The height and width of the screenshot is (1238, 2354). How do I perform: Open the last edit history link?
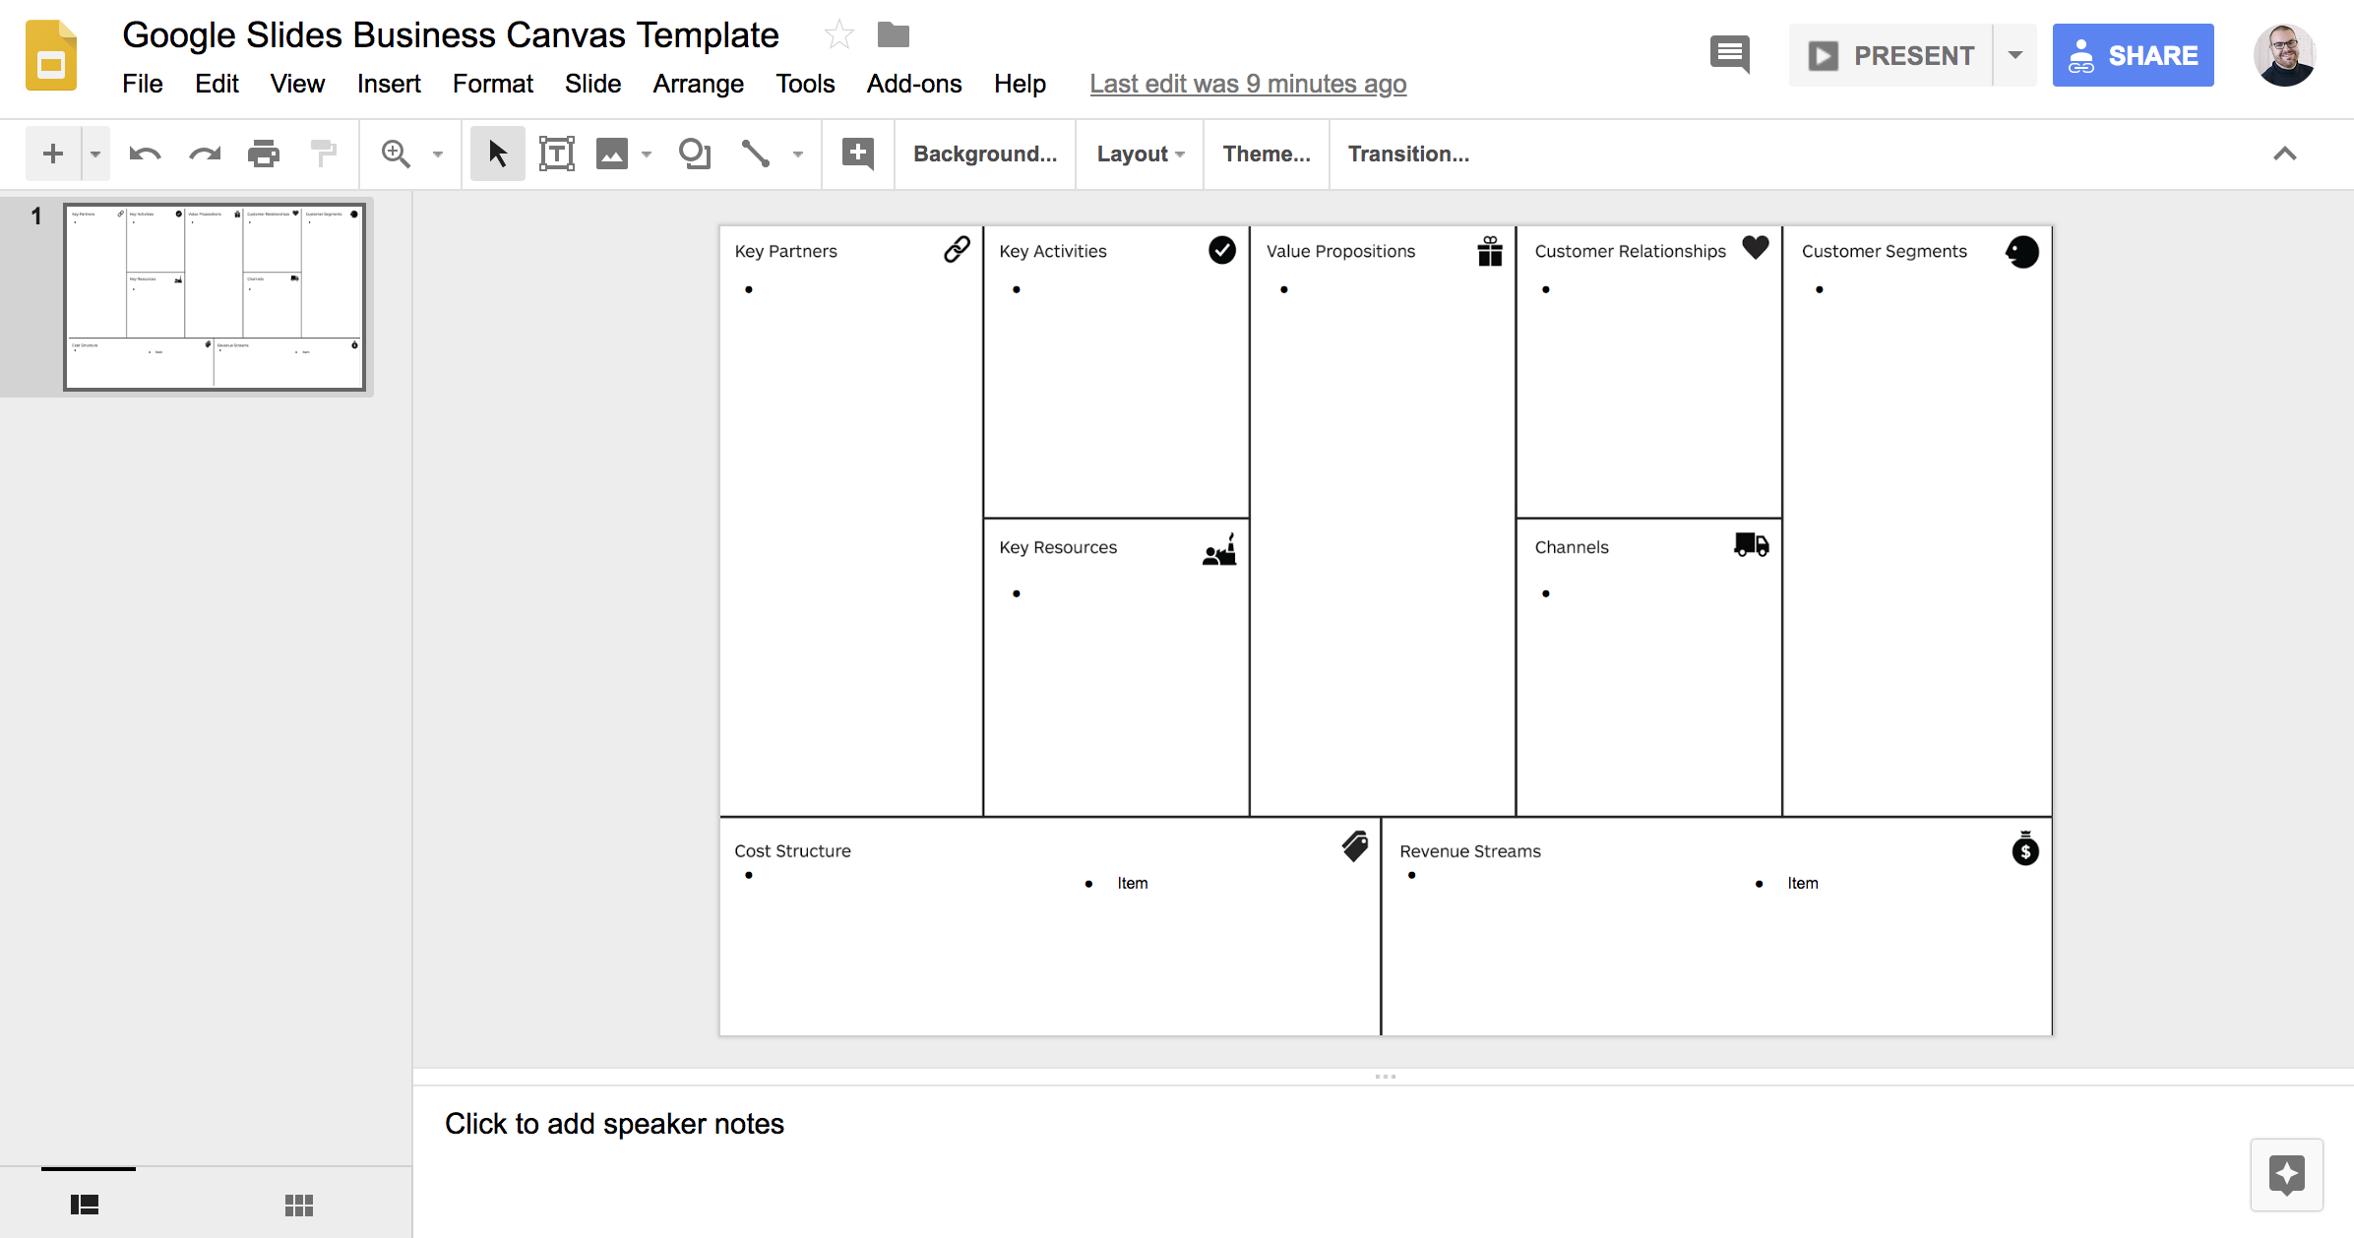1247,84
